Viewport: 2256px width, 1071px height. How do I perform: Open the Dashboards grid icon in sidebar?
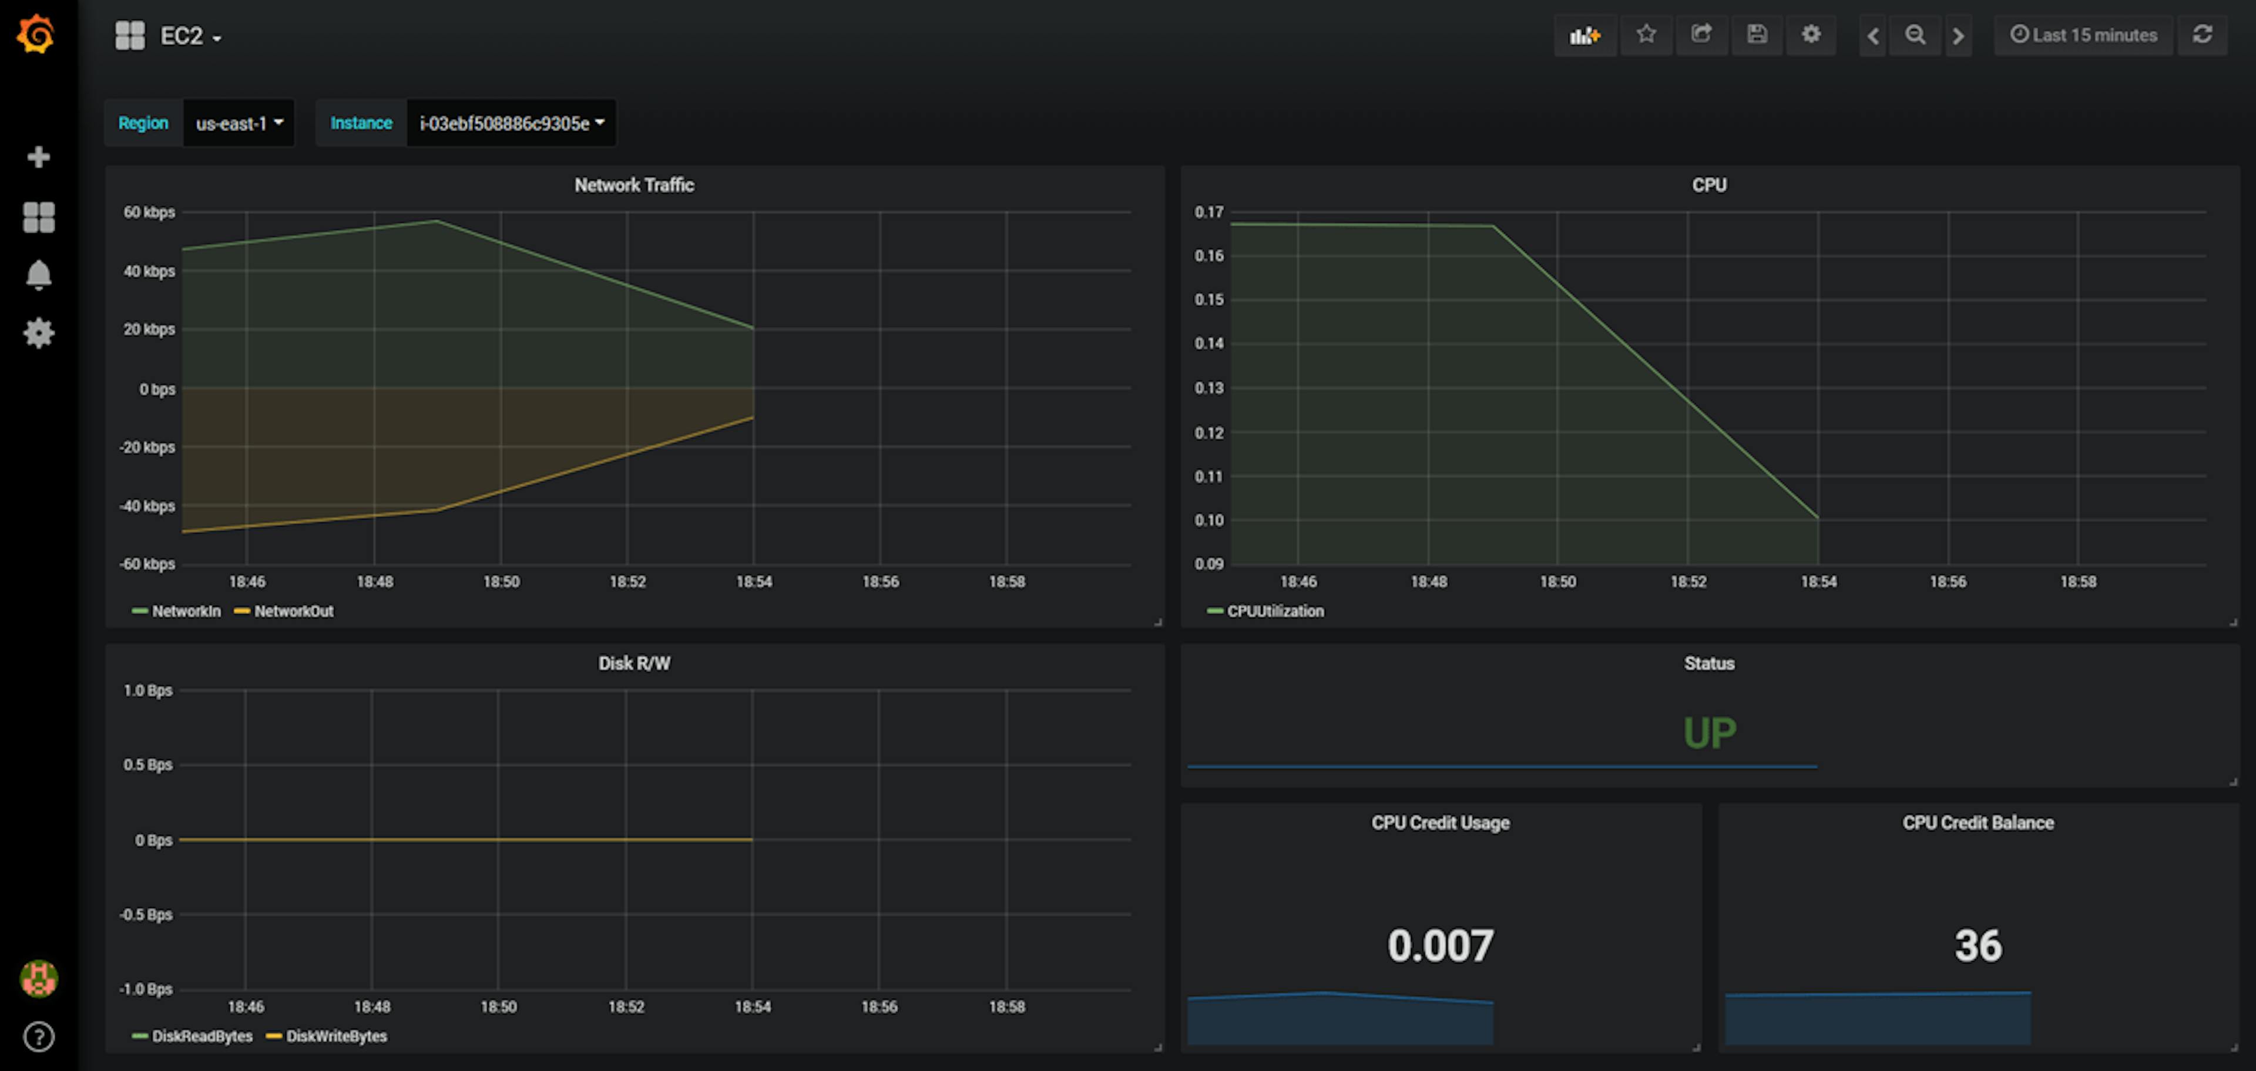coord(39,217)
